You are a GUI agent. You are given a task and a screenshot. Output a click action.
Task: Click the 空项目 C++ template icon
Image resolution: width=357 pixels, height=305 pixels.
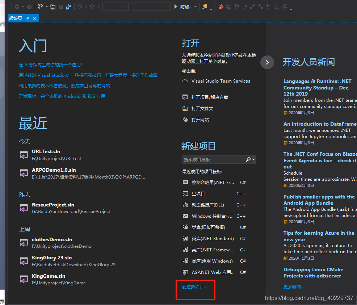(x=185, y=194)
